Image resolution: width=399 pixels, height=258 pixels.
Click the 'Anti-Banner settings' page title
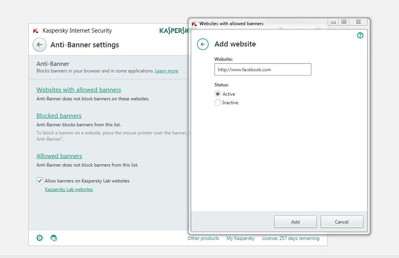(85, 45)
